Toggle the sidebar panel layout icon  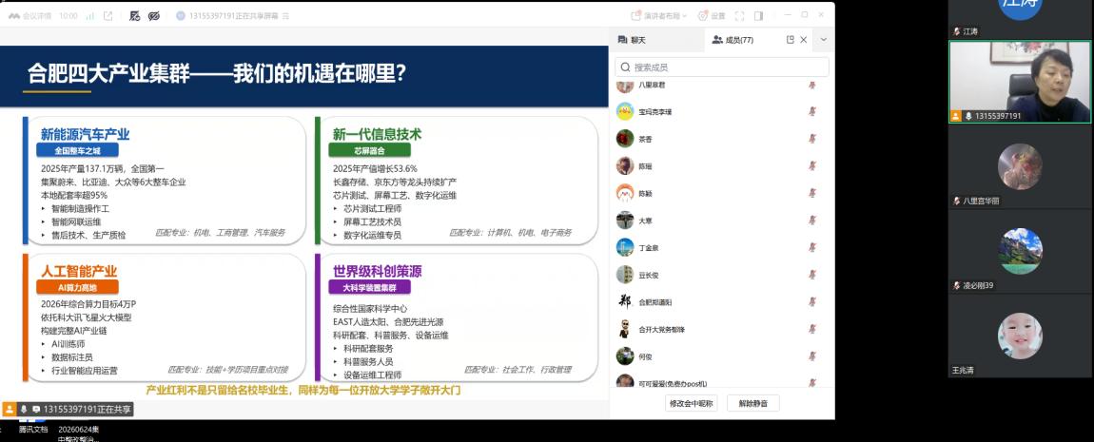(x=758, y=15)
